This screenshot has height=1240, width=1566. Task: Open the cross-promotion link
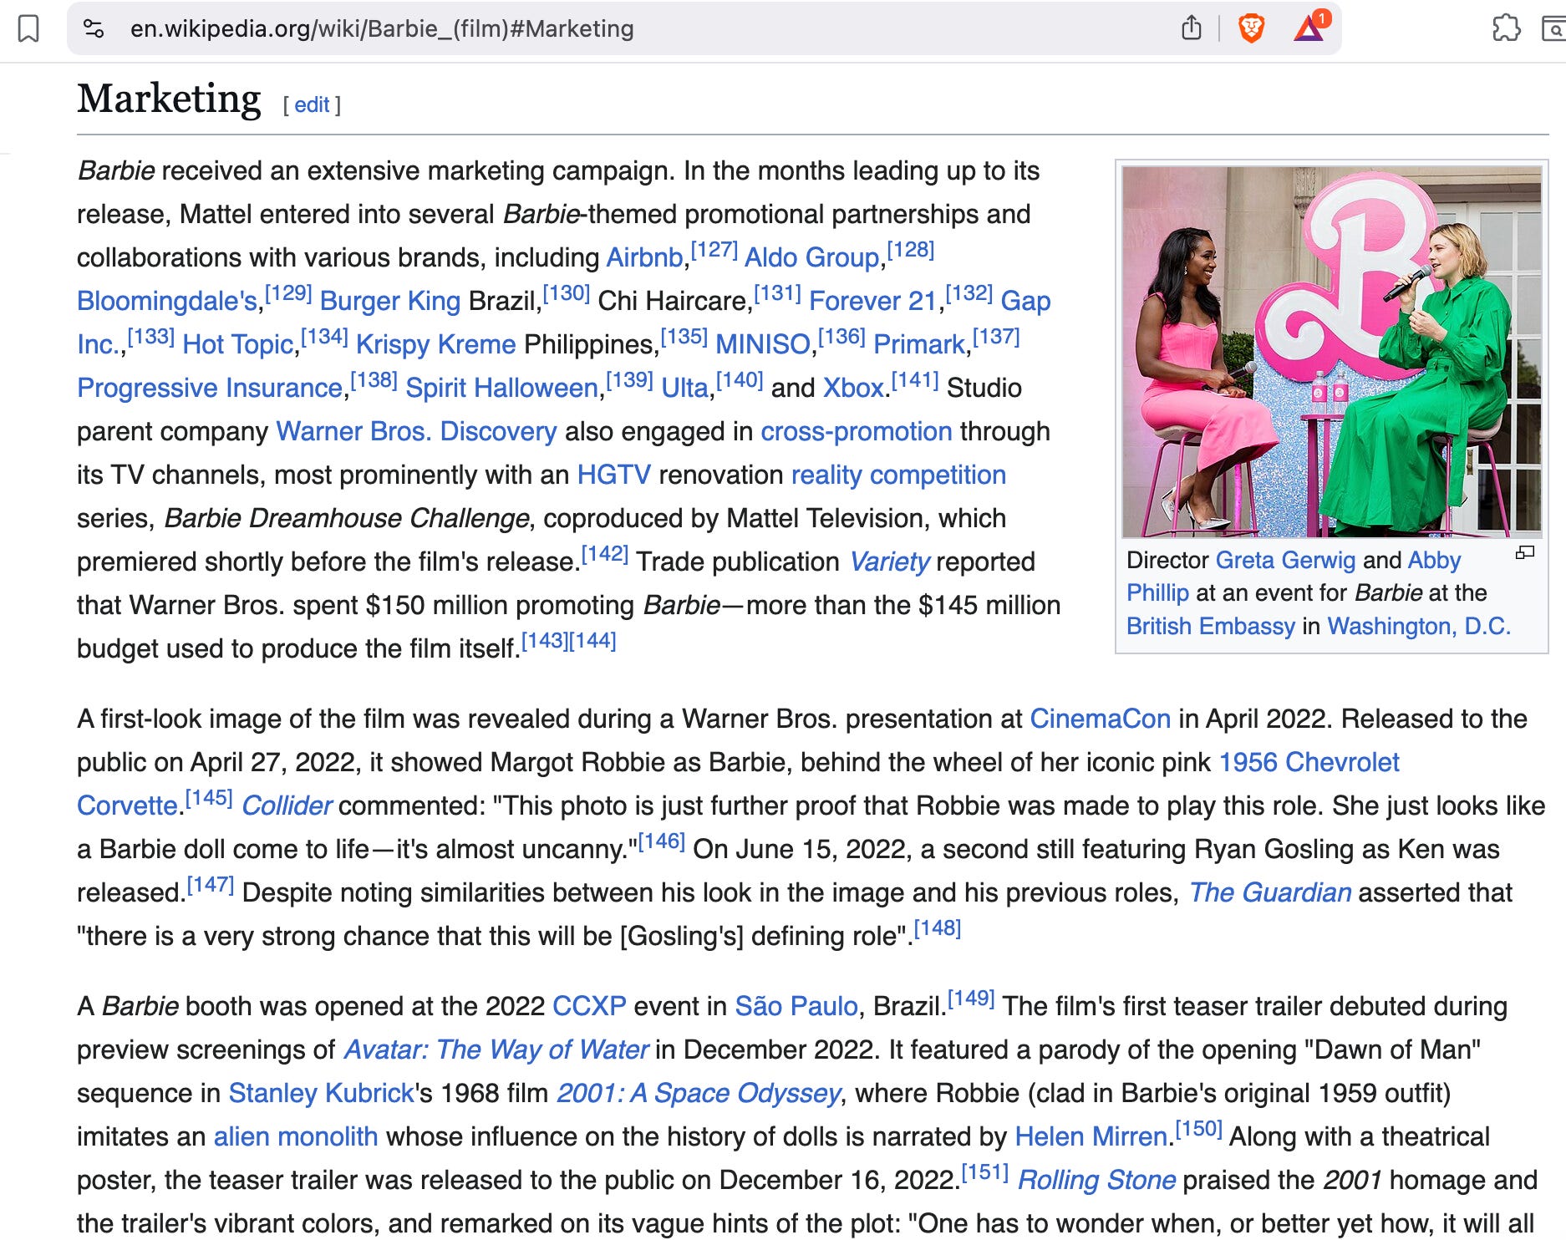tap(857, 431)
